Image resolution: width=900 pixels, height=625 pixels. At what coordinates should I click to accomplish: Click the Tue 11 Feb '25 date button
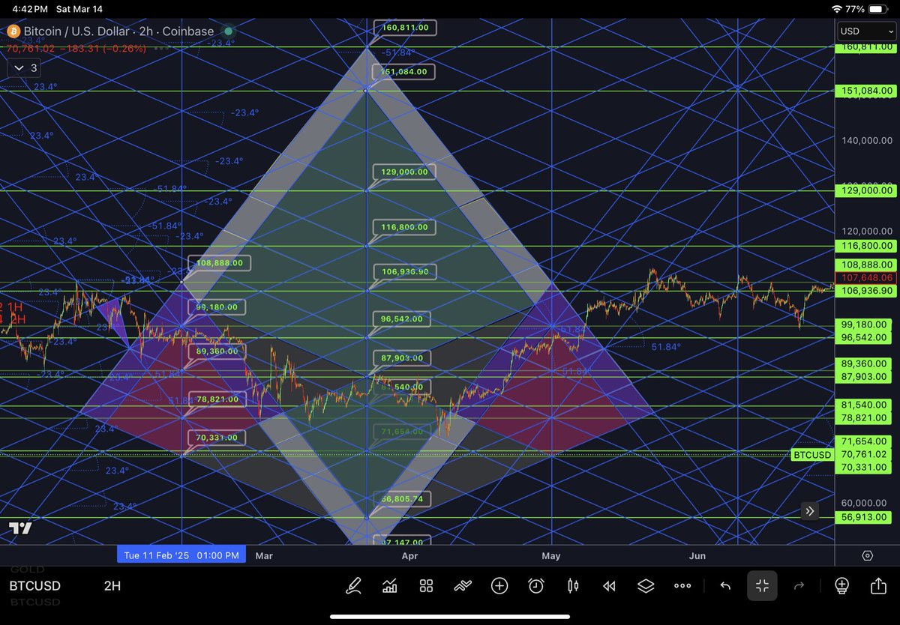click(x=180, y=554)
